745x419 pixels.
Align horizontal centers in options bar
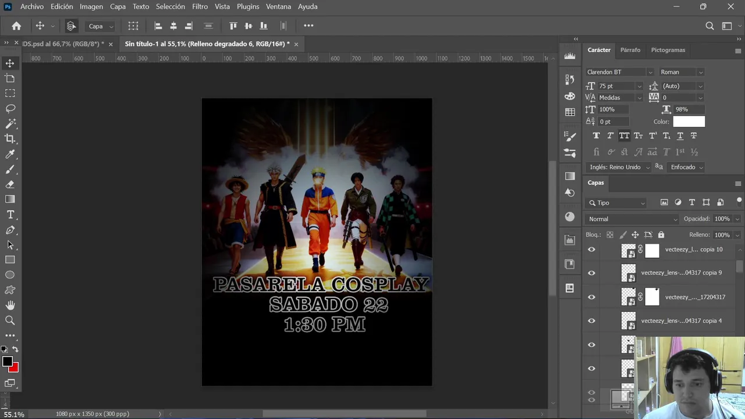[173, 26]
